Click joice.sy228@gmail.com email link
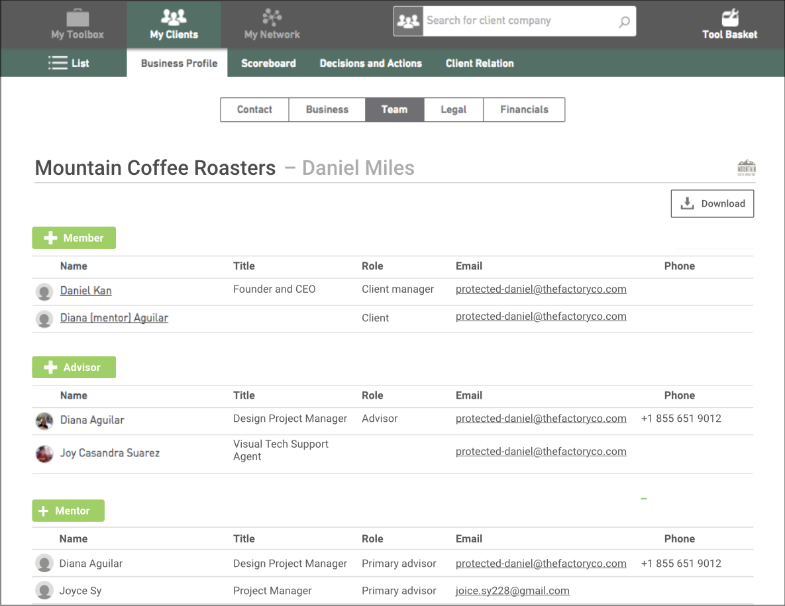Image resolution: width=785 pixels, height=606 pixels. (512, 591)
